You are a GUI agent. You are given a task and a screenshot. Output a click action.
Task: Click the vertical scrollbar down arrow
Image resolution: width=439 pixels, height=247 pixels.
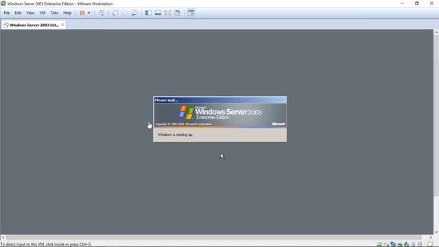pos(436,232)
